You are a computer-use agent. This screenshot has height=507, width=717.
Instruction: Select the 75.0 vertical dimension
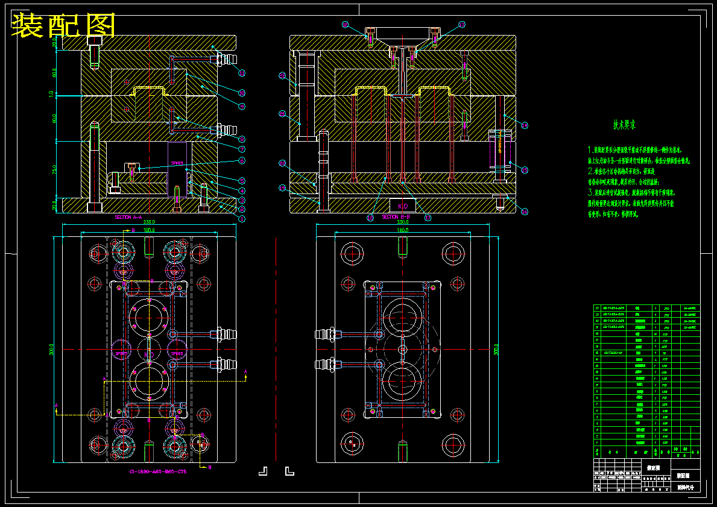[x=54, y=170]
